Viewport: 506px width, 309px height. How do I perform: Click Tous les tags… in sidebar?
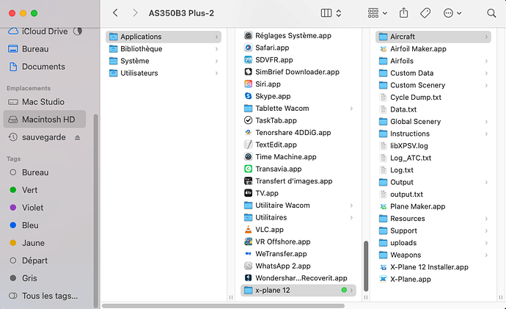50,296
